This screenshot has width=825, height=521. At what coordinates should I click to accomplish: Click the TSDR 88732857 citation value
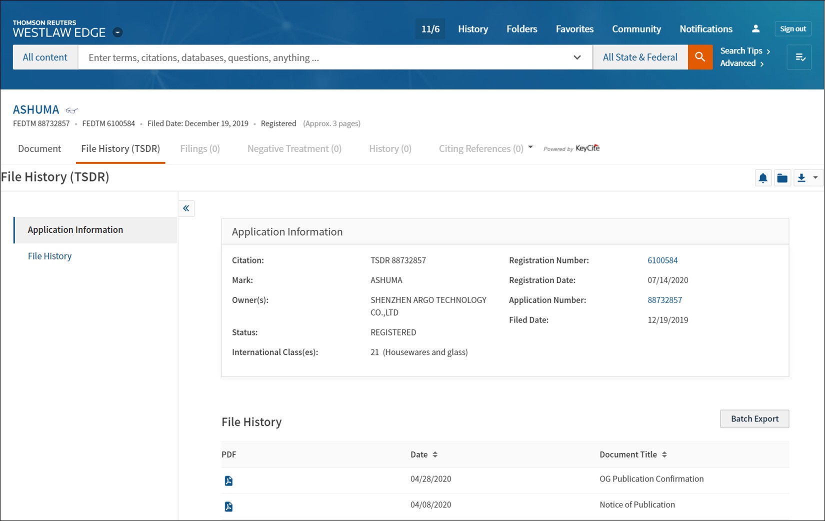398,260
